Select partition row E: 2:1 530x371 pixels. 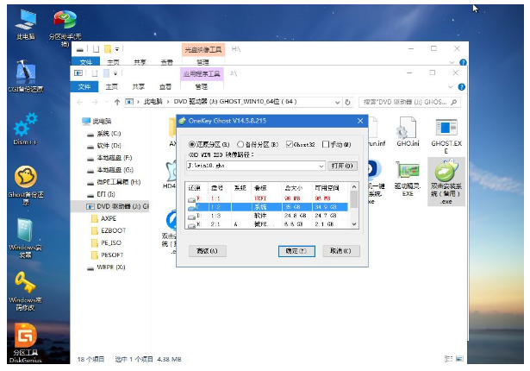(267, 224)
